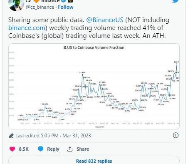This screenshot has width=193, height=164.
Task: Click the Share text label
Action: pyautogui.click(x=83, y=149)
